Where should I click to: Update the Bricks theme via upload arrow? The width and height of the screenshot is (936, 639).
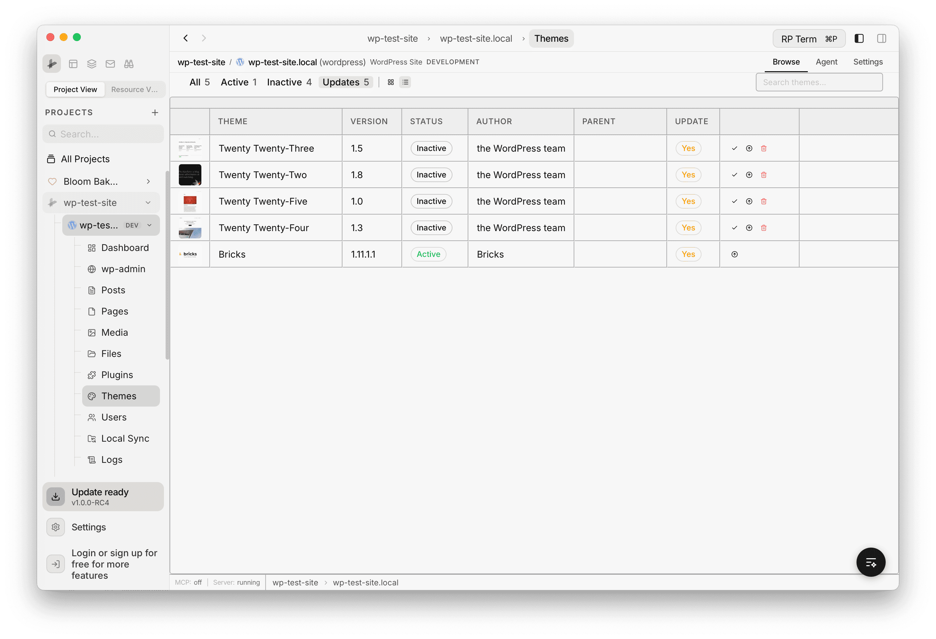(x=734, y=254)
